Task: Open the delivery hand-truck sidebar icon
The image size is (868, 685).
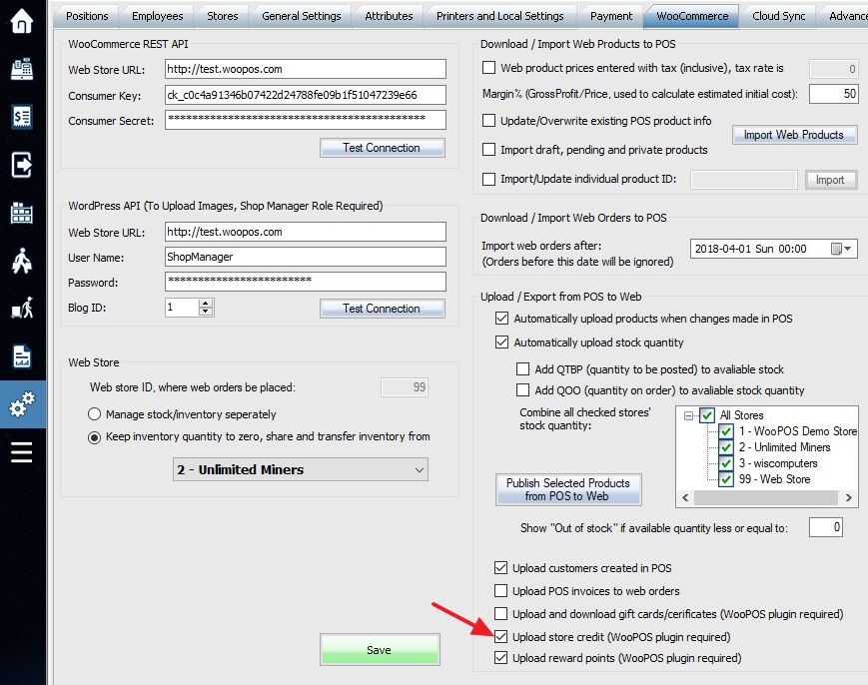Action: [22, 309]
